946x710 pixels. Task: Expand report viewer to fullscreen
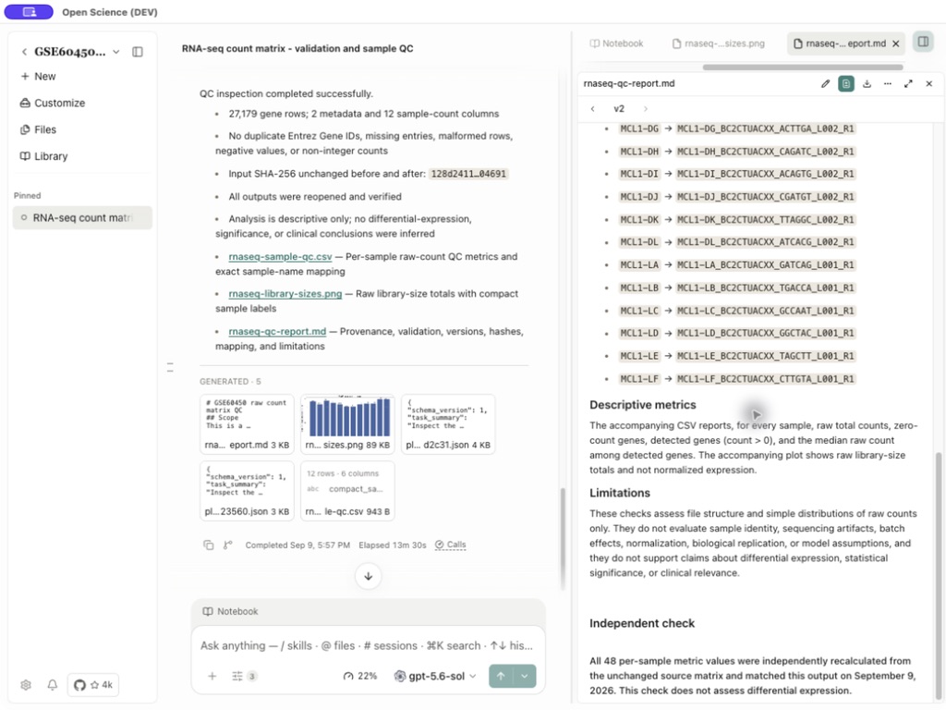coord(908,84)
